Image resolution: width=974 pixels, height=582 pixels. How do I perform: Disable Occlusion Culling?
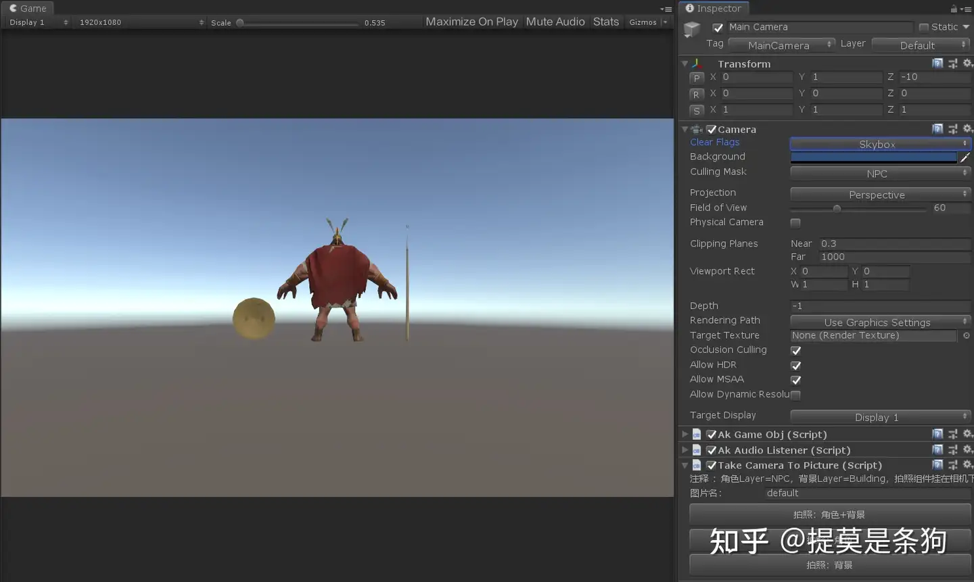pyautogui.click(x=795, y=350)
